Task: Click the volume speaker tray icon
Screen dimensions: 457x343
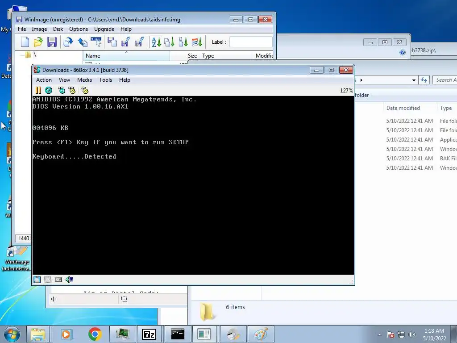Action: click(412, 335)
